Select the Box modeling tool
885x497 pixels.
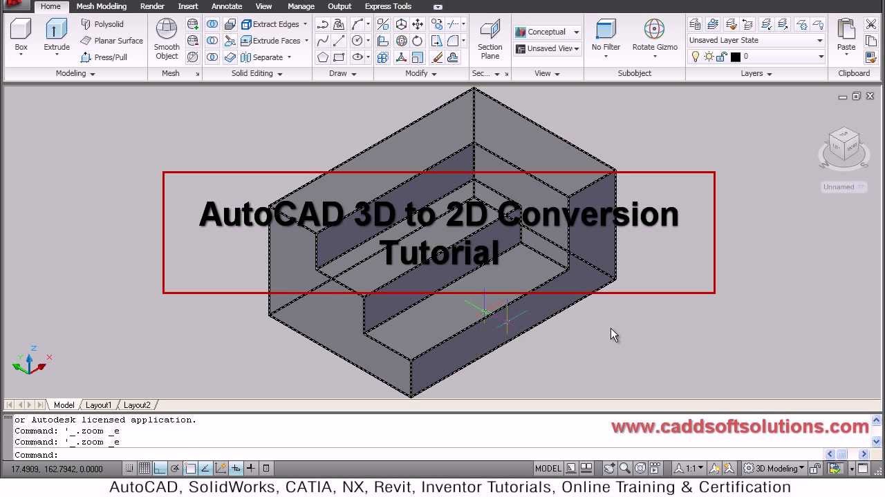[x=21, y=36]
